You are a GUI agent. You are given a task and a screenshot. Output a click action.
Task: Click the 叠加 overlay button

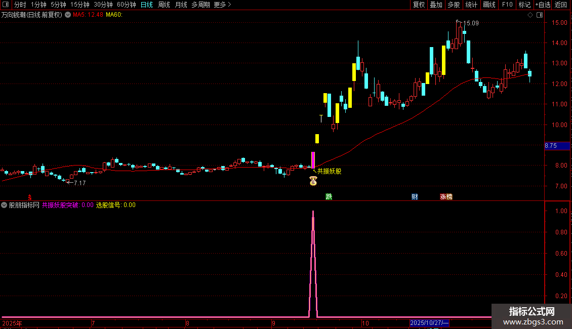[436, 5]
